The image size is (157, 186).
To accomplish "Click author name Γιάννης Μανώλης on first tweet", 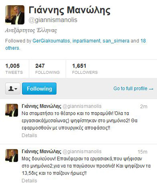I will point(41,106).
